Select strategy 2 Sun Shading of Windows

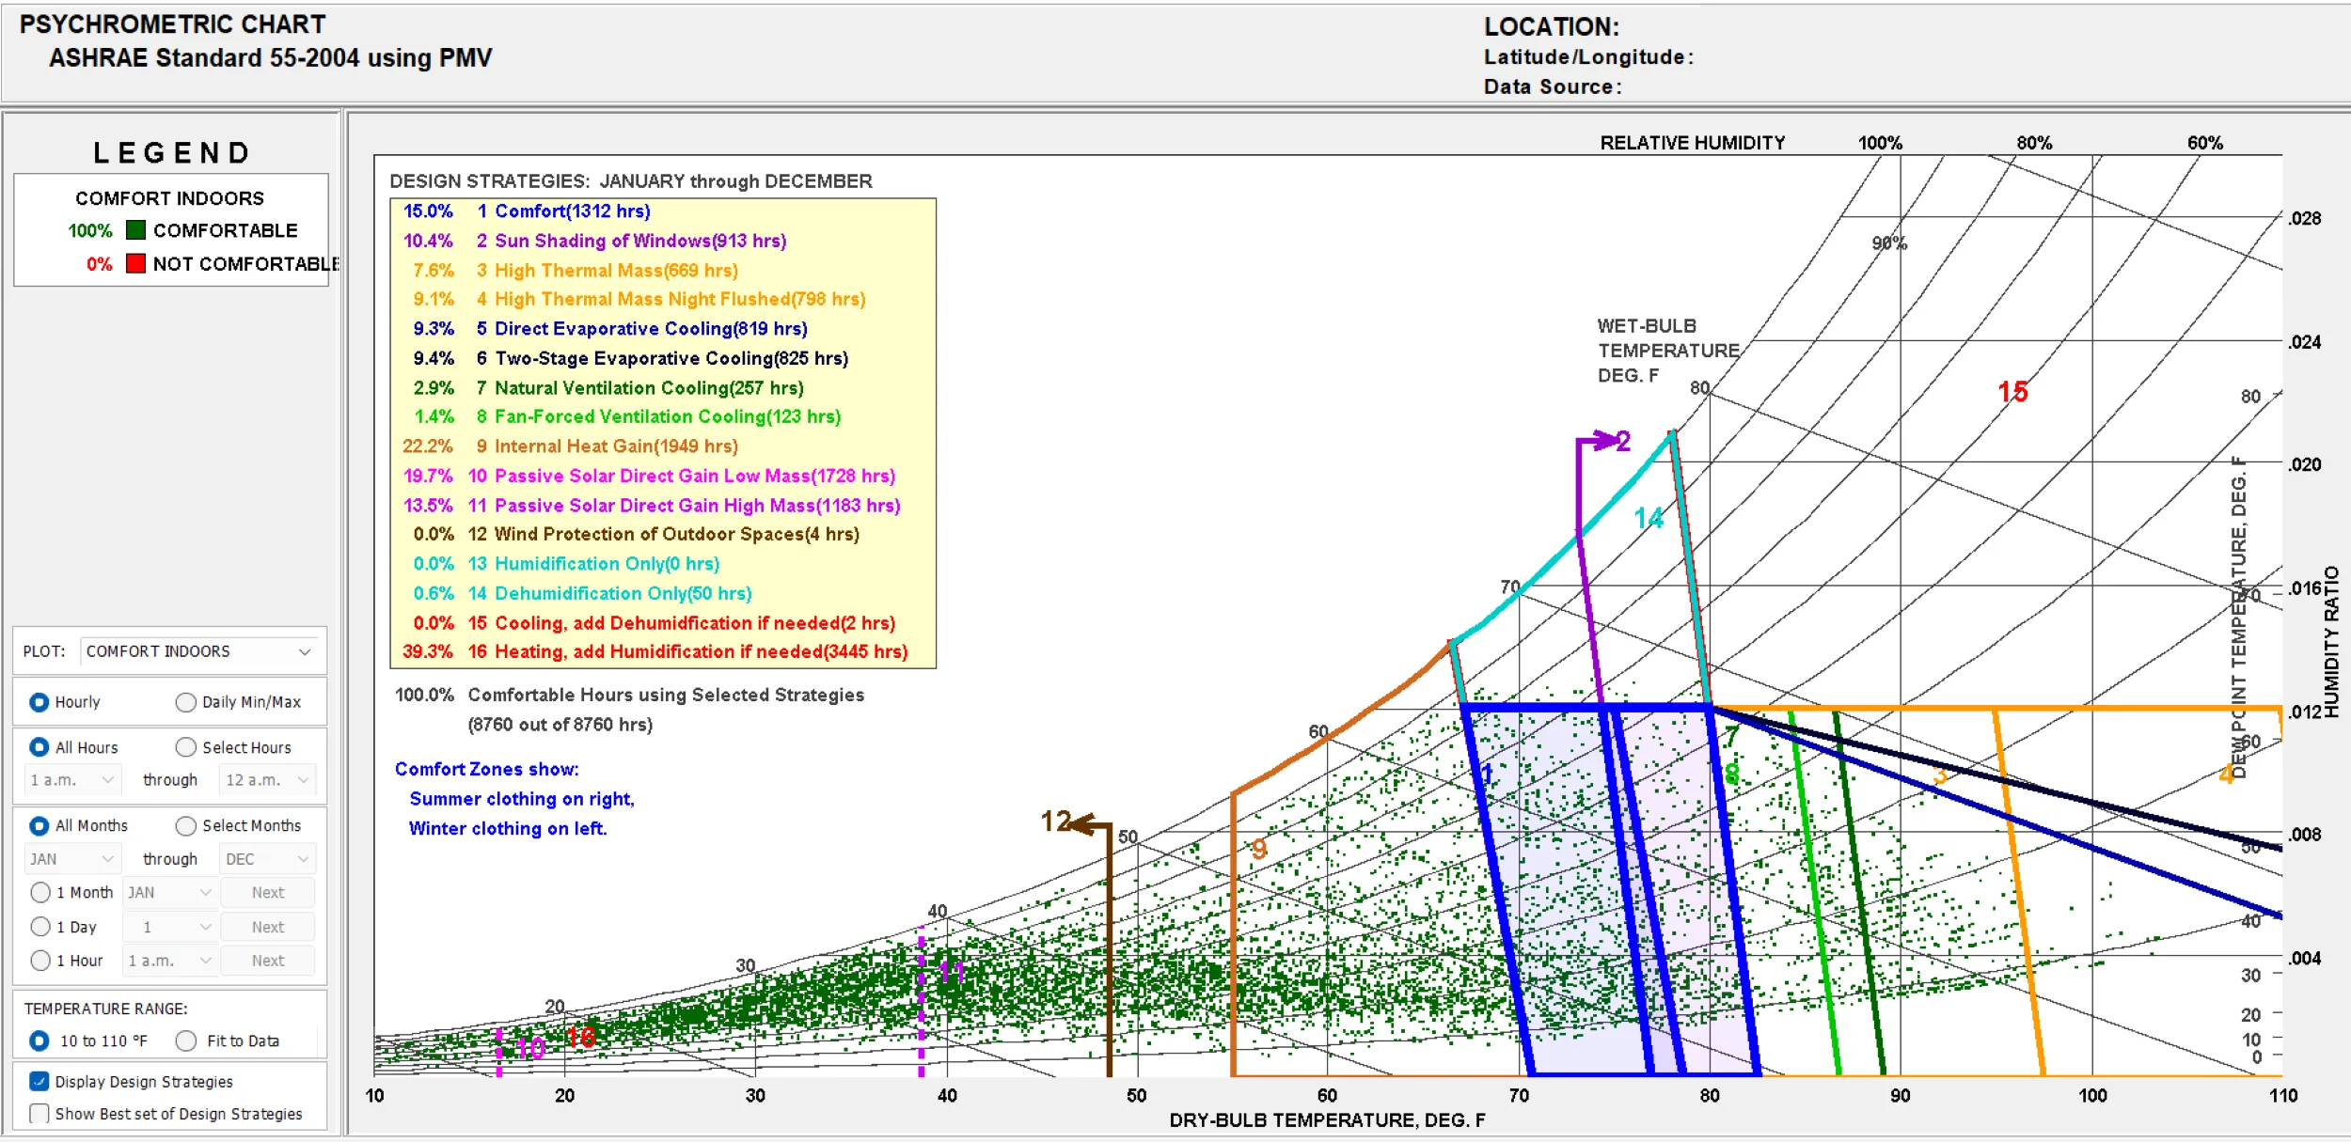[x=594, y=241]
